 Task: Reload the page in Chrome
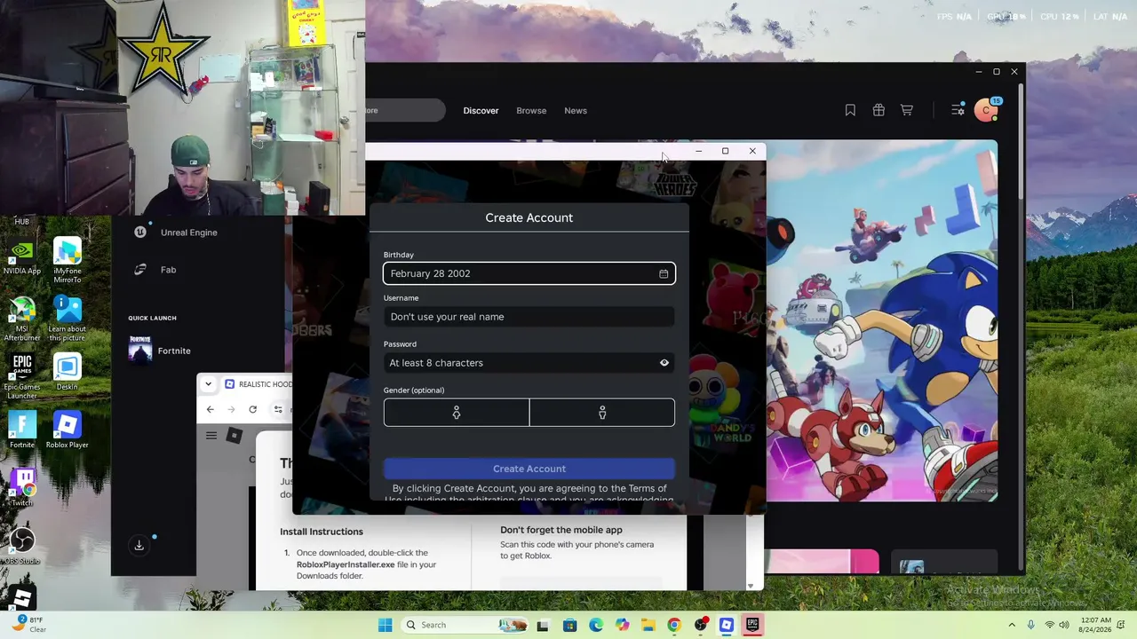pyautogui.click(x=253, y=409)
